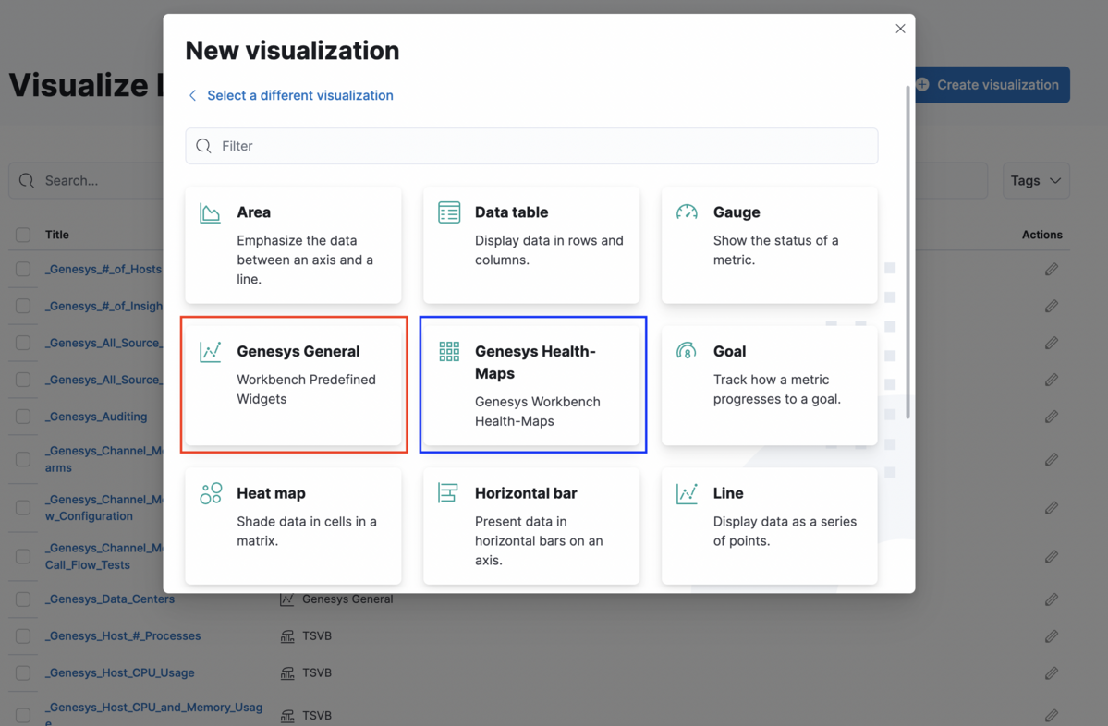Check the box for _Genesys_#_of_Insigh row
Image resolution: width=1108 pixels, height=726 pixels.
23,306
